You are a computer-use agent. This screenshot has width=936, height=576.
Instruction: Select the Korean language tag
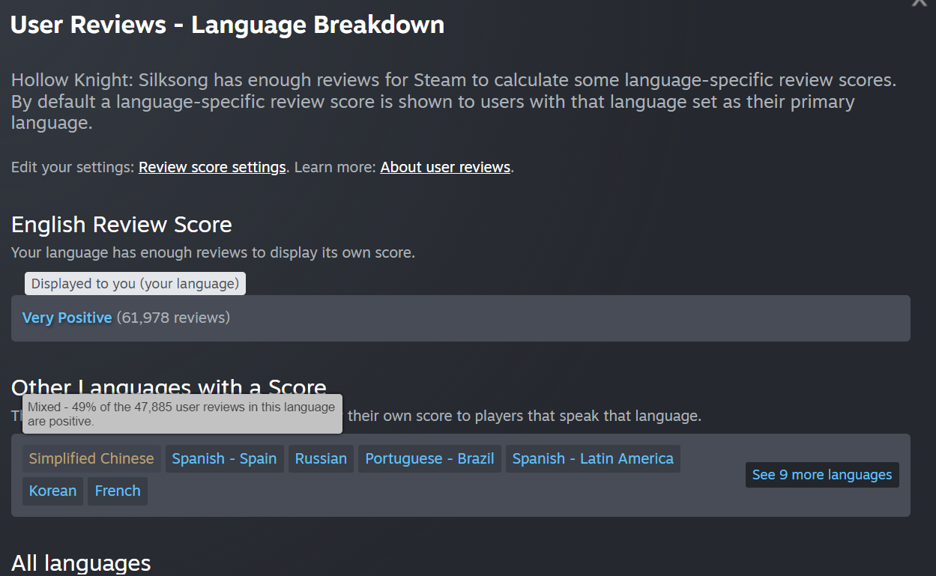pyautogui.click(x=52, y=491)
